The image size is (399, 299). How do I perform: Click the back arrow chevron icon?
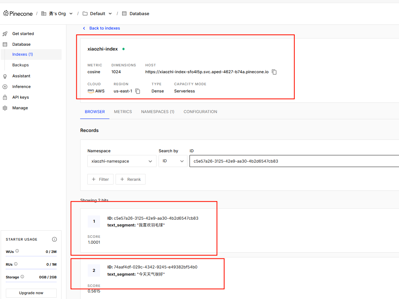coord(84,28)
